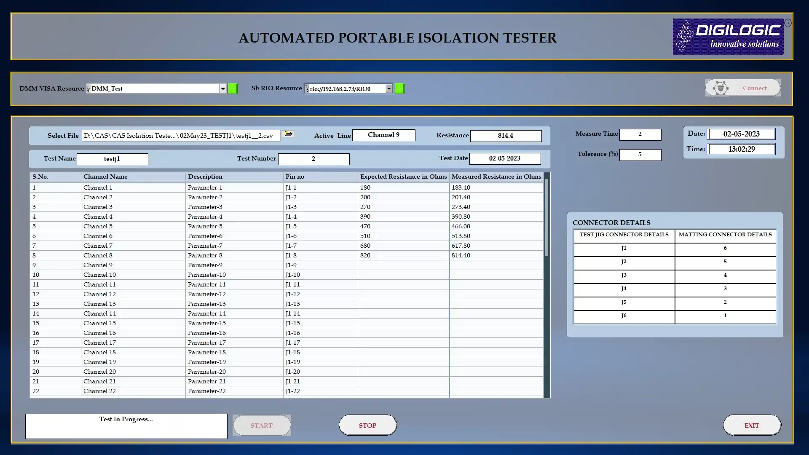
Task: Click the Test Number field
Action: click(313, 159)
